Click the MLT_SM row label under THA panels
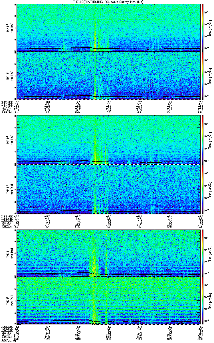Viewport: 214px width, 343px height. [x=6, y=111]
